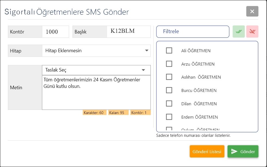267x167 pixels.
Task: Open the Taslak Seç template dropdown
Action: pos(96,70)
